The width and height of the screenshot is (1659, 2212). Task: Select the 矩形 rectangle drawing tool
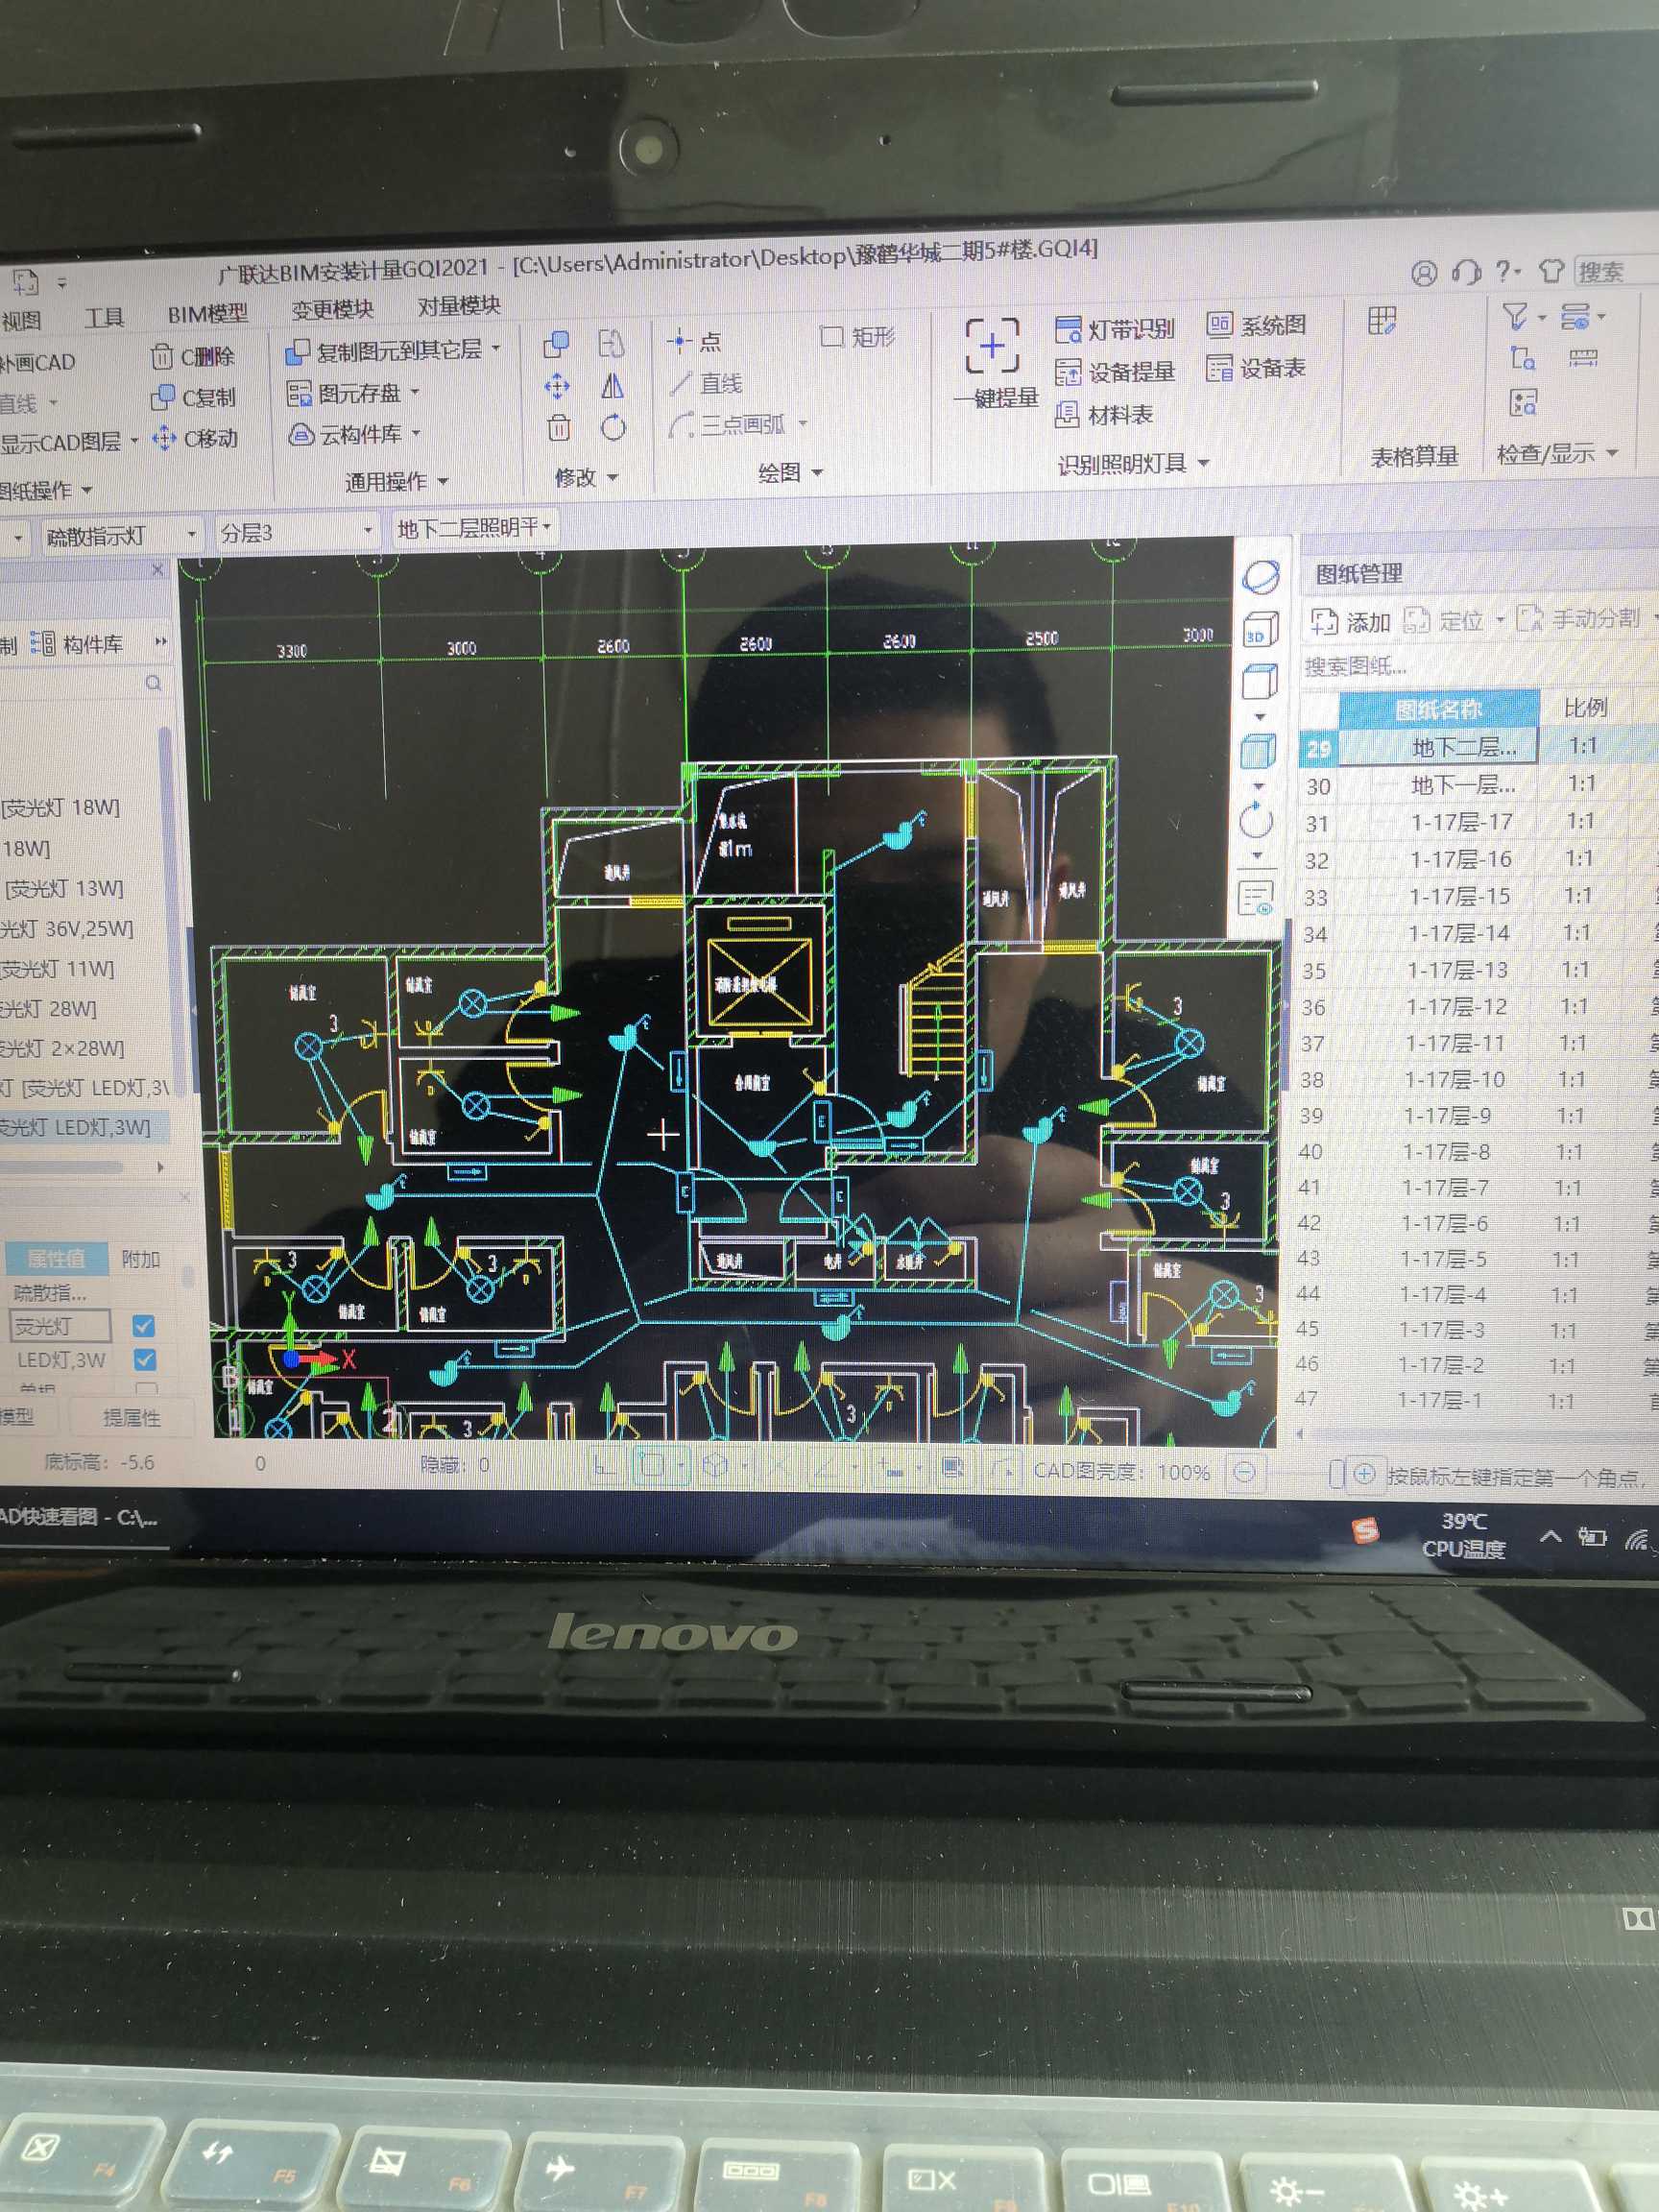tap(857, 337)
